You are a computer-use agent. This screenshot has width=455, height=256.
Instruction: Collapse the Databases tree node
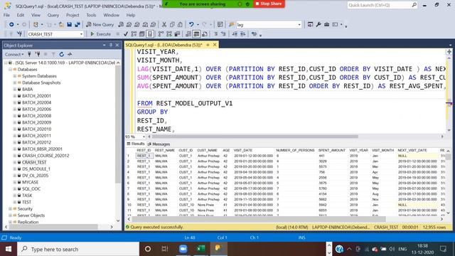10,70
